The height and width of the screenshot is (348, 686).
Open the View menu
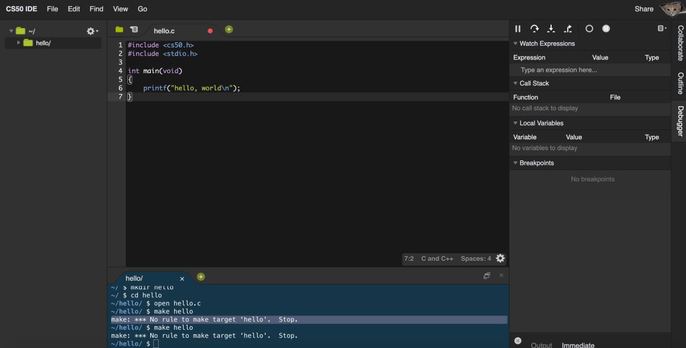coord(121,9)
